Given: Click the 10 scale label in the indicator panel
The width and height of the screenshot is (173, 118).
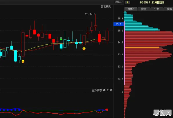Looking at the screenshot, I should click(122, 92).
